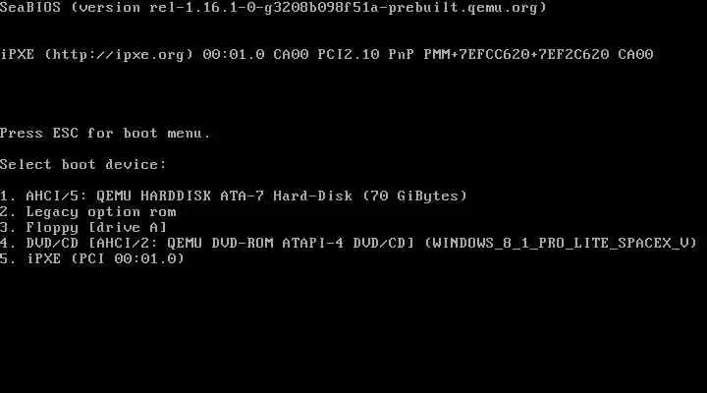Image resolution: width=707 pixels, height=393 pixels.
Task: Click the WINDOWS_8_1_PRO_LITE_SPACEX_V disc label
Action: pyautogui.click(x=561, y=244)
